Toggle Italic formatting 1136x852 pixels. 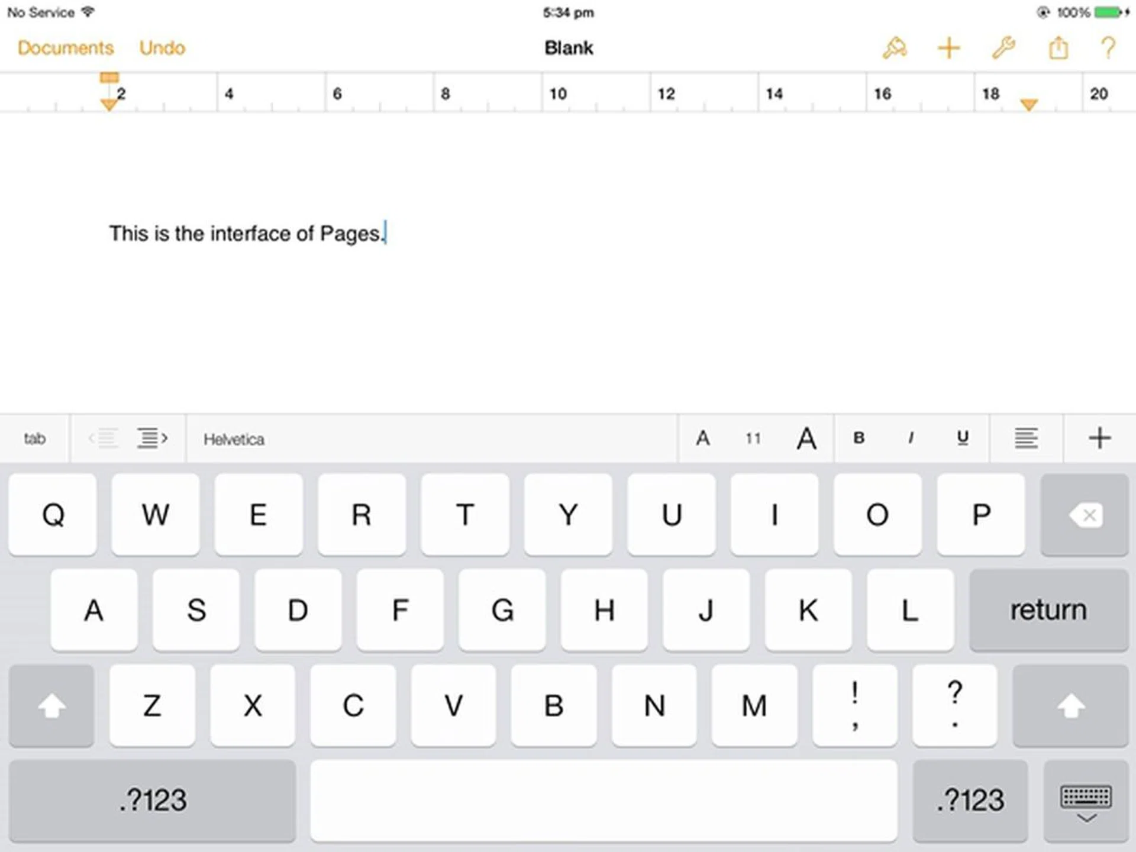click(910, 438)
